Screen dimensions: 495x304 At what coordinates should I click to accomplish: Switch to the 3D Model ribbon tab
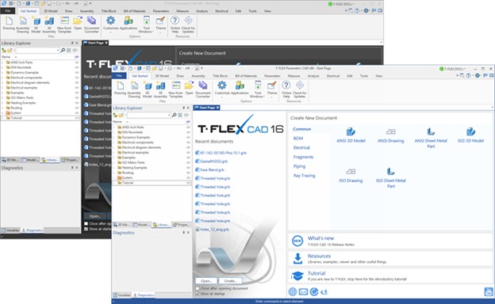(x=162, y=76)
